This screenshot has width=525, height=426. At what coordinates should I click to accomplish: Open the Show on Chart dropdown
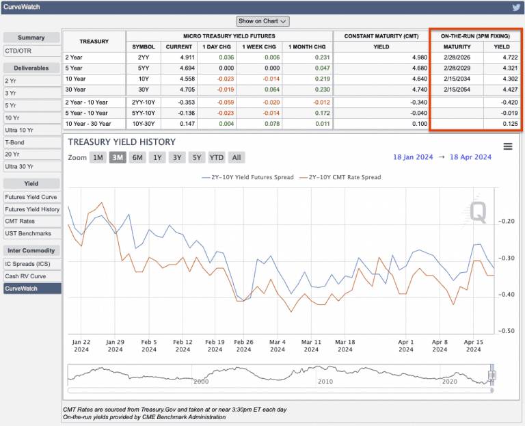pos(262,21)
